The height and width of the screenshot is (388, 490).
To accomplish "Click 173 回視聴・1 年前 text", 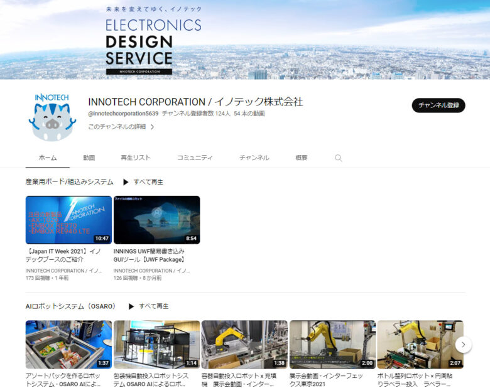I will tap(47, 278).
